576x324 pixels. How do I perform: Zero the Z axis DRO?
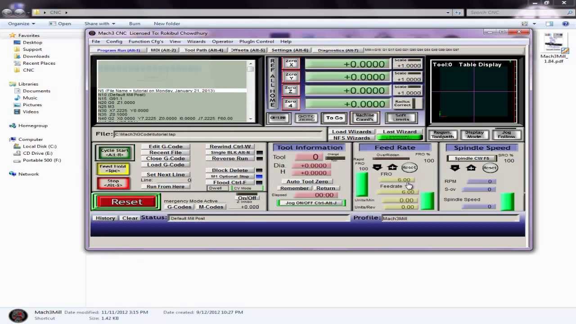tap(291, 90)
